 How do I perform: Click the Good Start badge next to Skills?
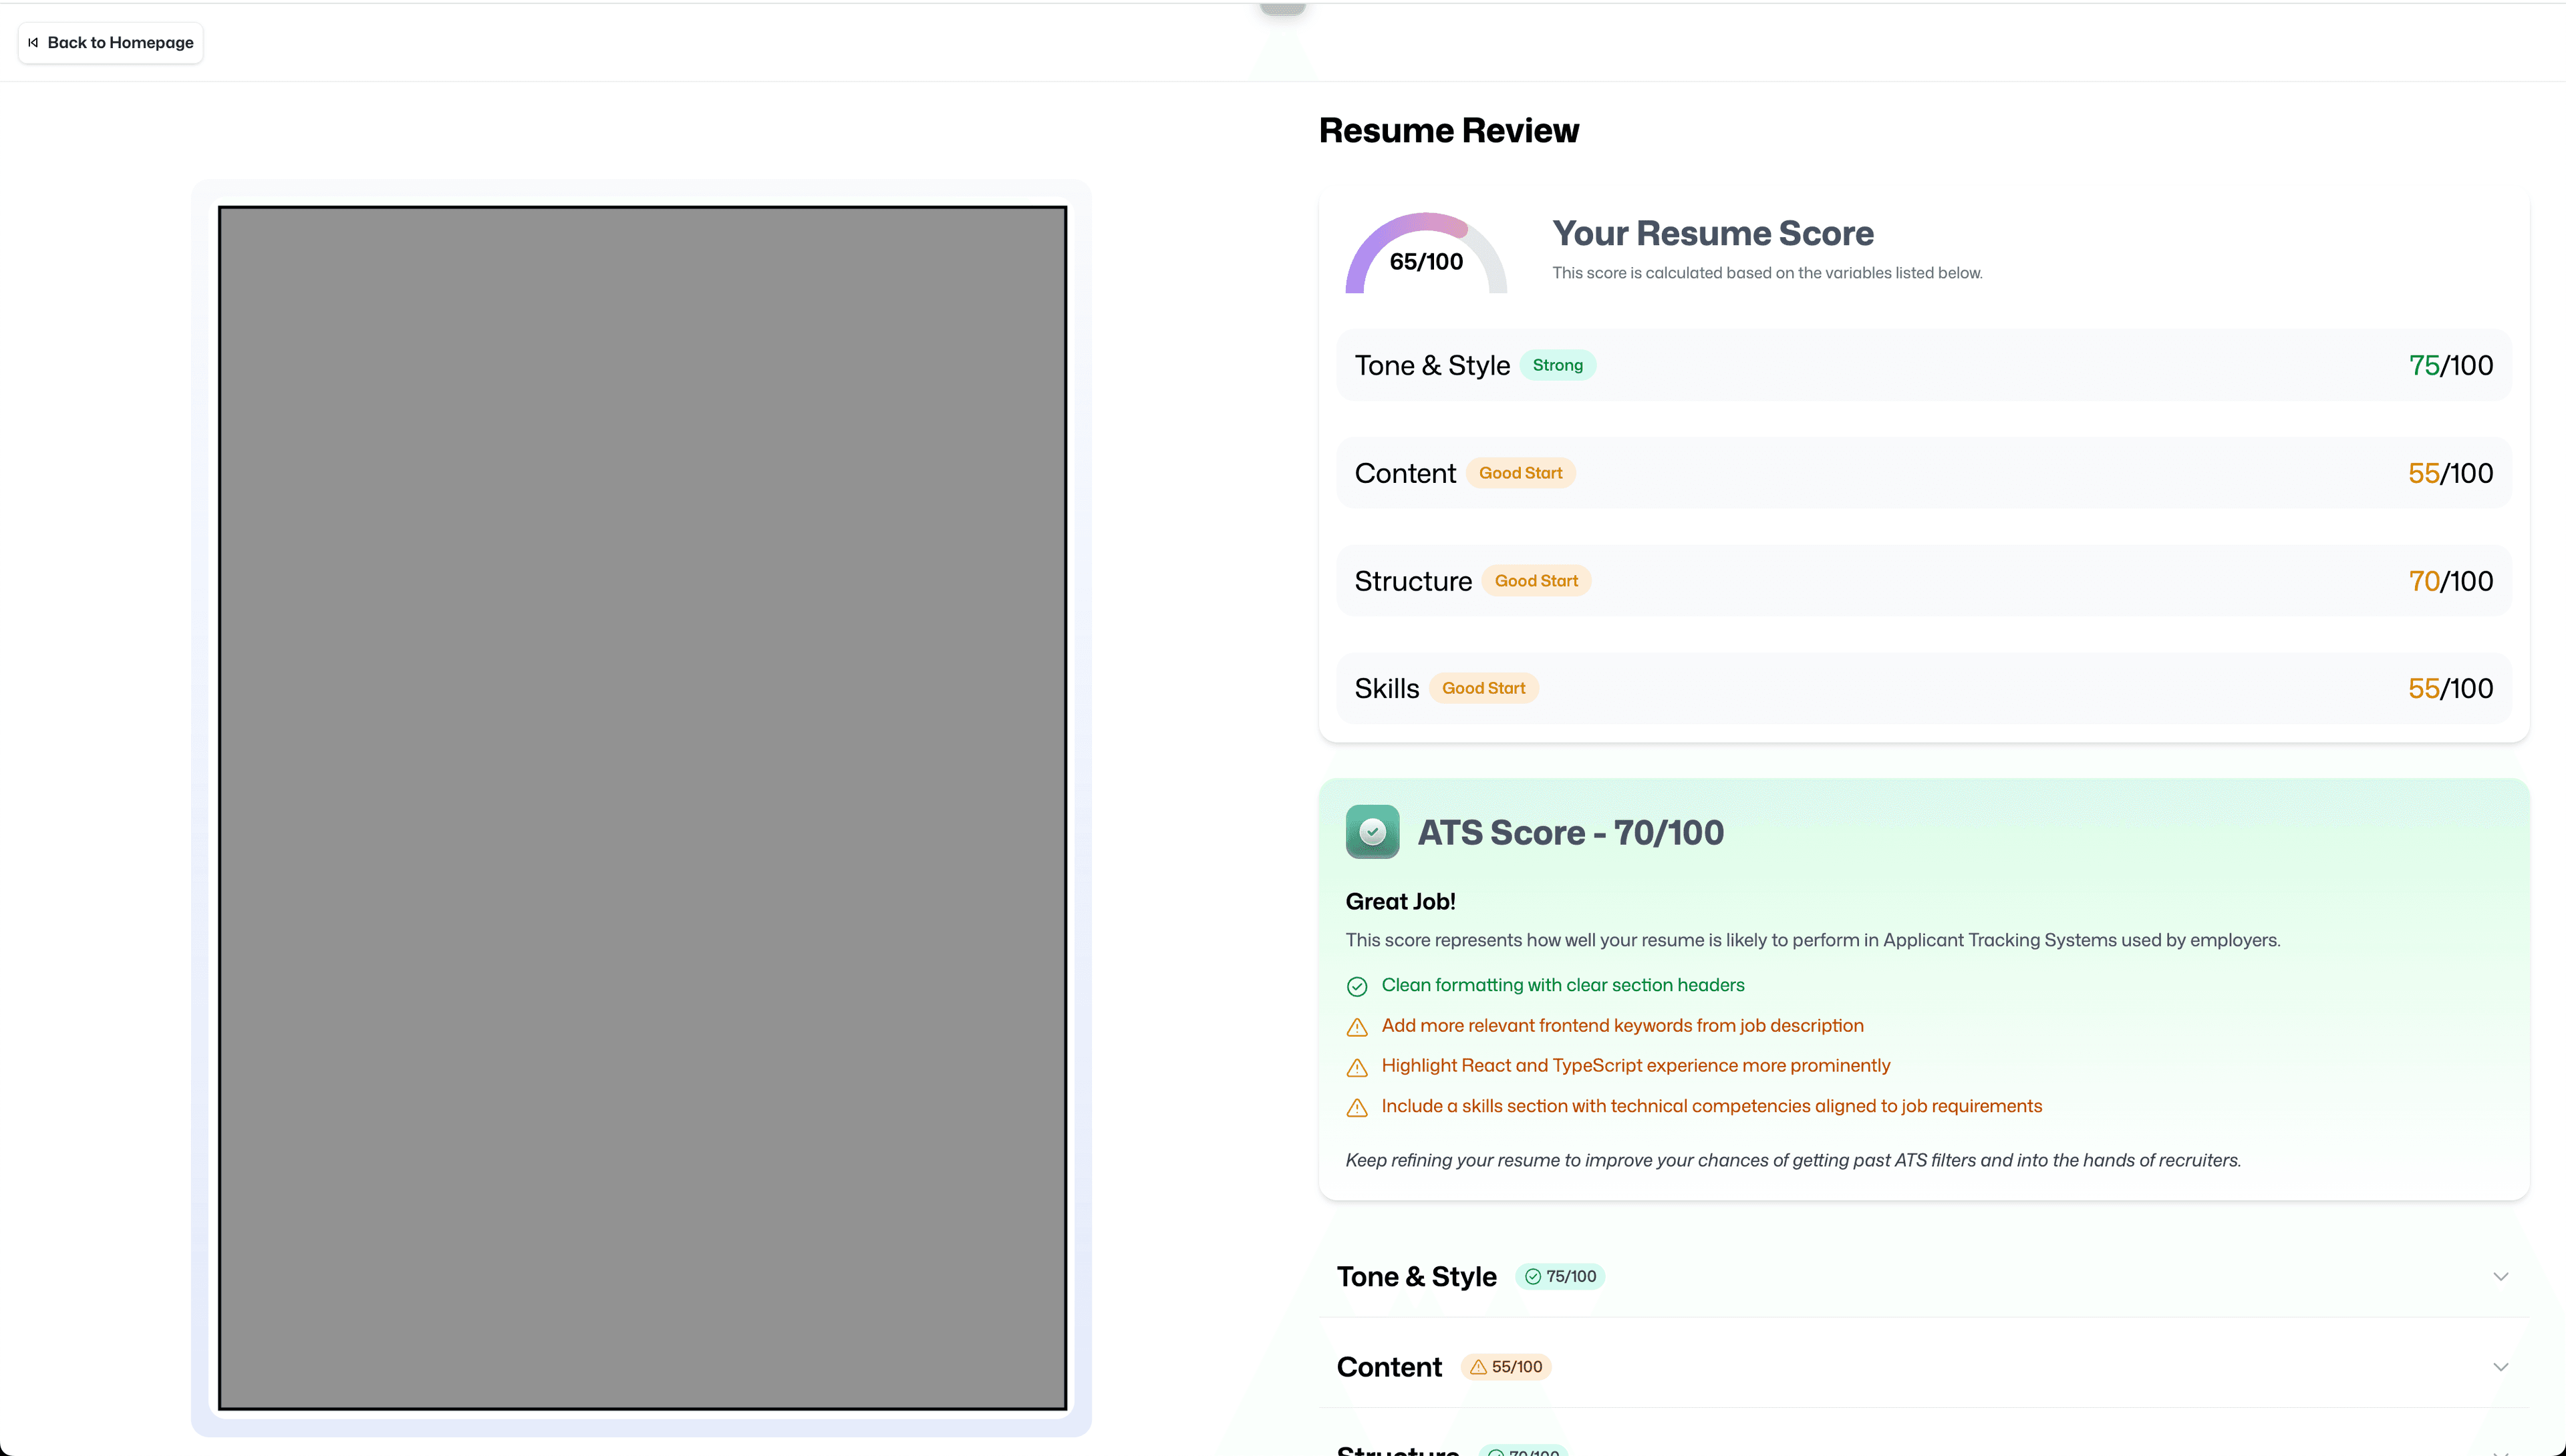[x=1483, y=688]
